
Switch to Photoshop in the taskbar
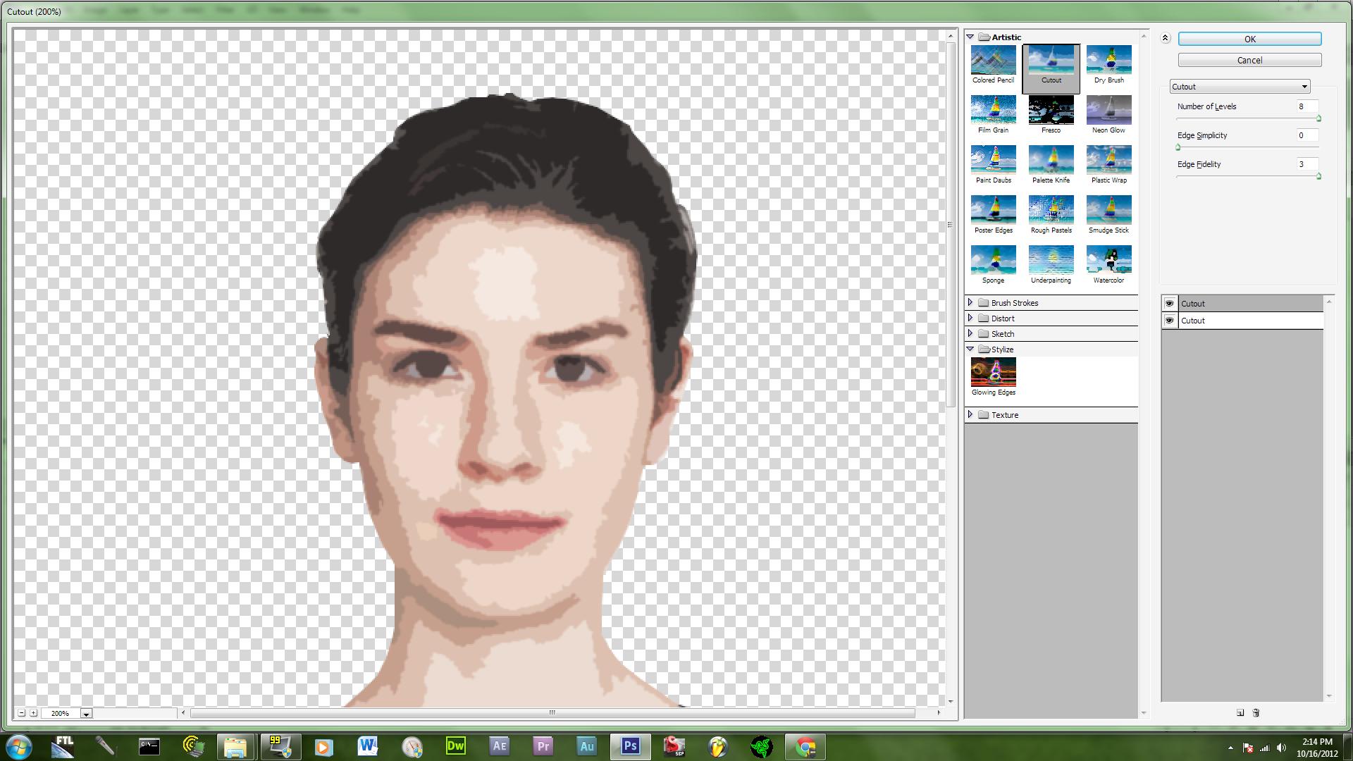point(631,746)
